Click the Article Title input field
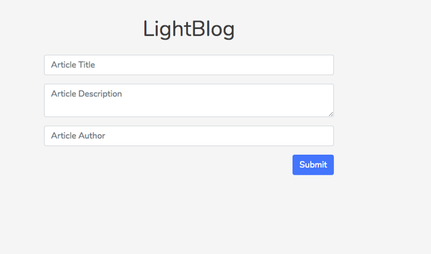 pyautogui.click(x=189, y=65)
